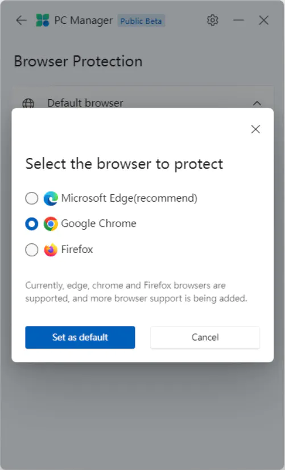Viewport: 285px width, 470px height.
Task: Select the Microsoft Edge radio button
Action: (x=32, y=198)
